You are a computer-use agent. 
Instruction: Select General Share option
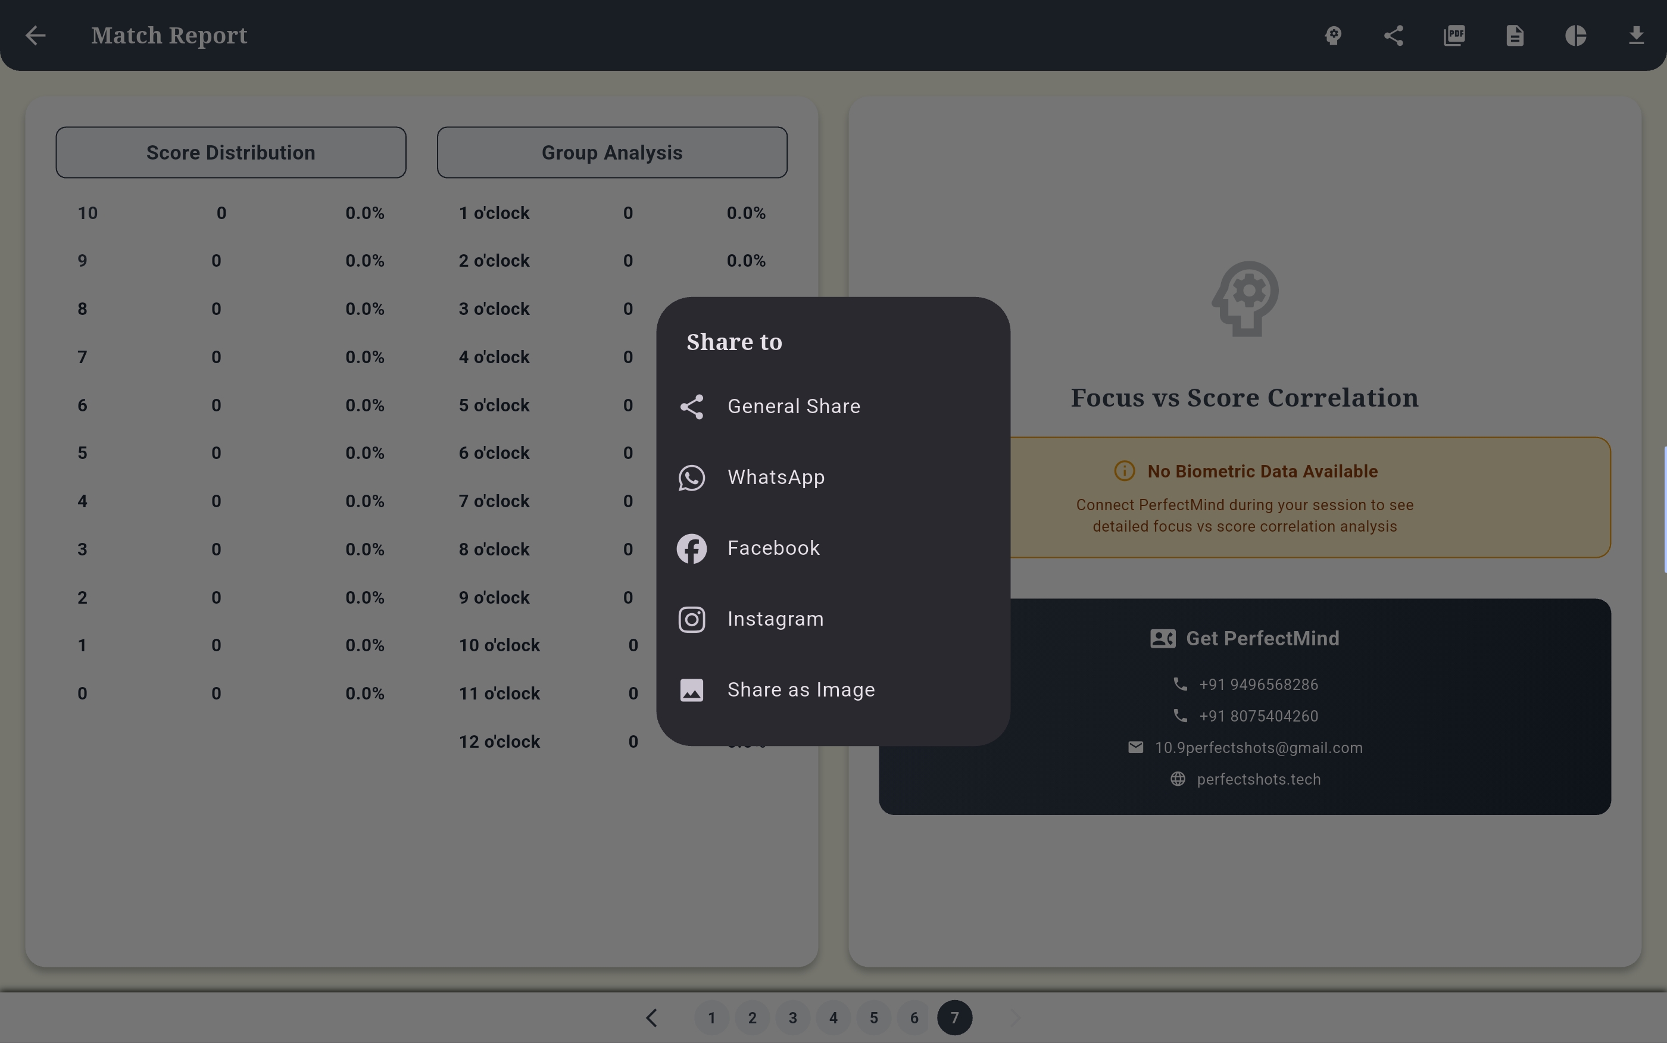click(x=793, y=406)
